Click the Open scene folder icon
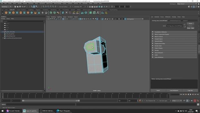This screenshot has width=200, height=113. (x=17, y=7)
